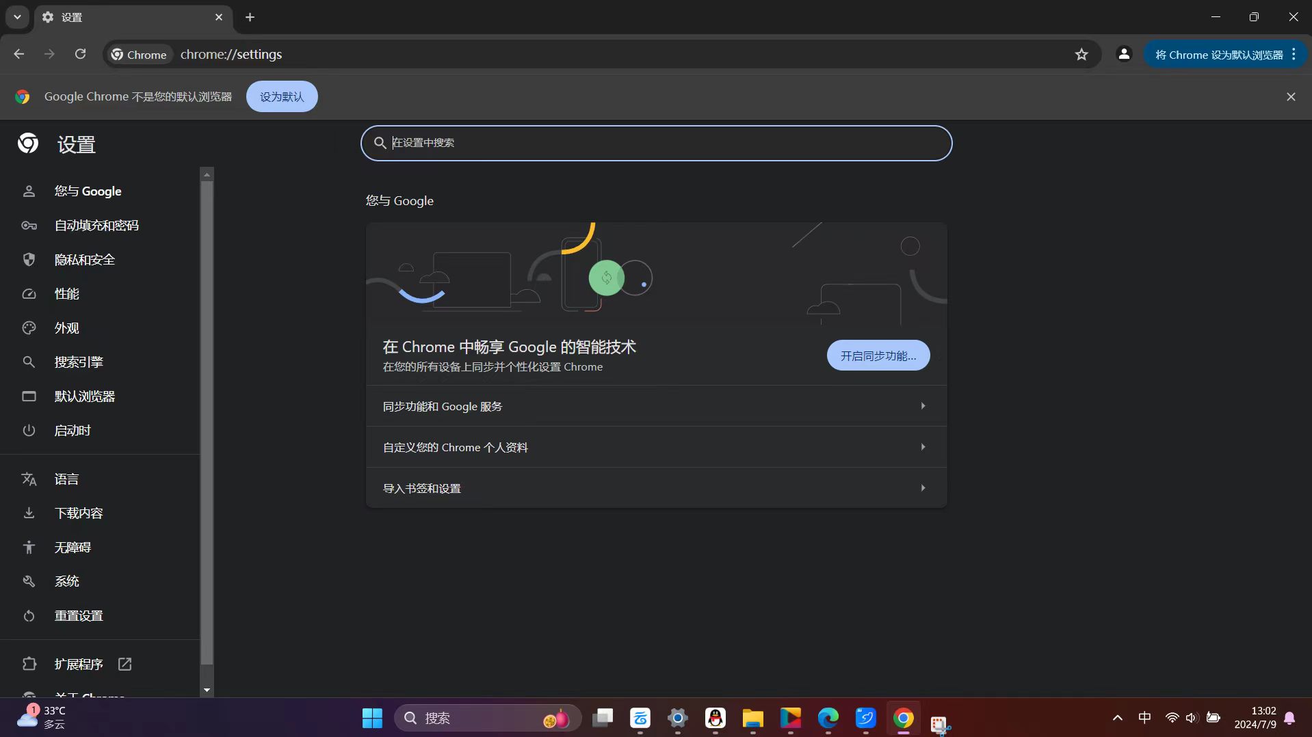Expand the tab search dropdown arrow
Viewport: 1312px width, 737px height.
click(17, 17)
